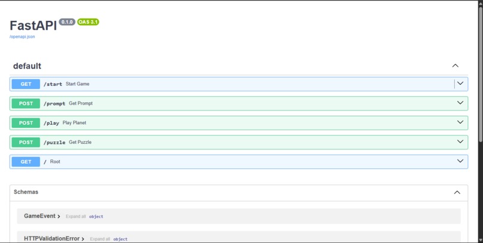This screenshot has width=483, height=243.
Task: Click the Schemas section heading
Action: click(x=26, y=192)
